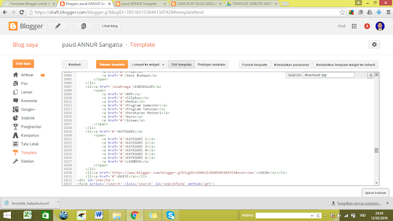Click the taskbar Address input field

pyautogui.click(x=282, y=215)
